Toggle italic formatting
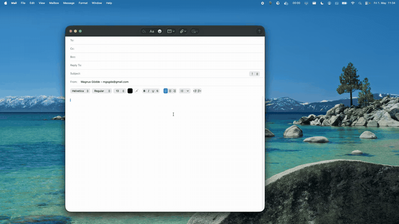 [149, 91]
